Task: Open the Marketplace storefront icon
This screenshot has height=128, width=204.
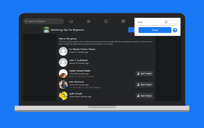Action: pos(123,21)
